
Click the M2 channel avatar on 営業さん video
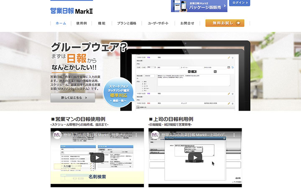(57, 135)
